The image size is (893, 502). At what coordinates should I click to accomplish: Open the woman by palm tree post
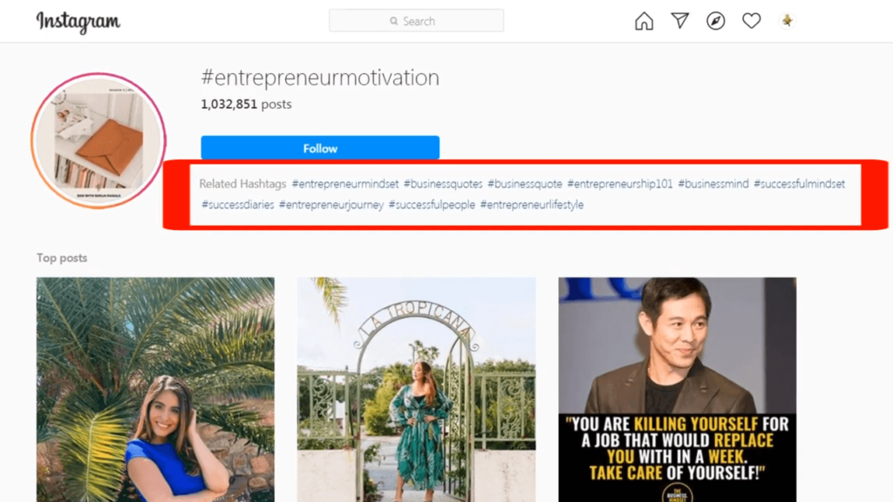[x=155, y=389]
